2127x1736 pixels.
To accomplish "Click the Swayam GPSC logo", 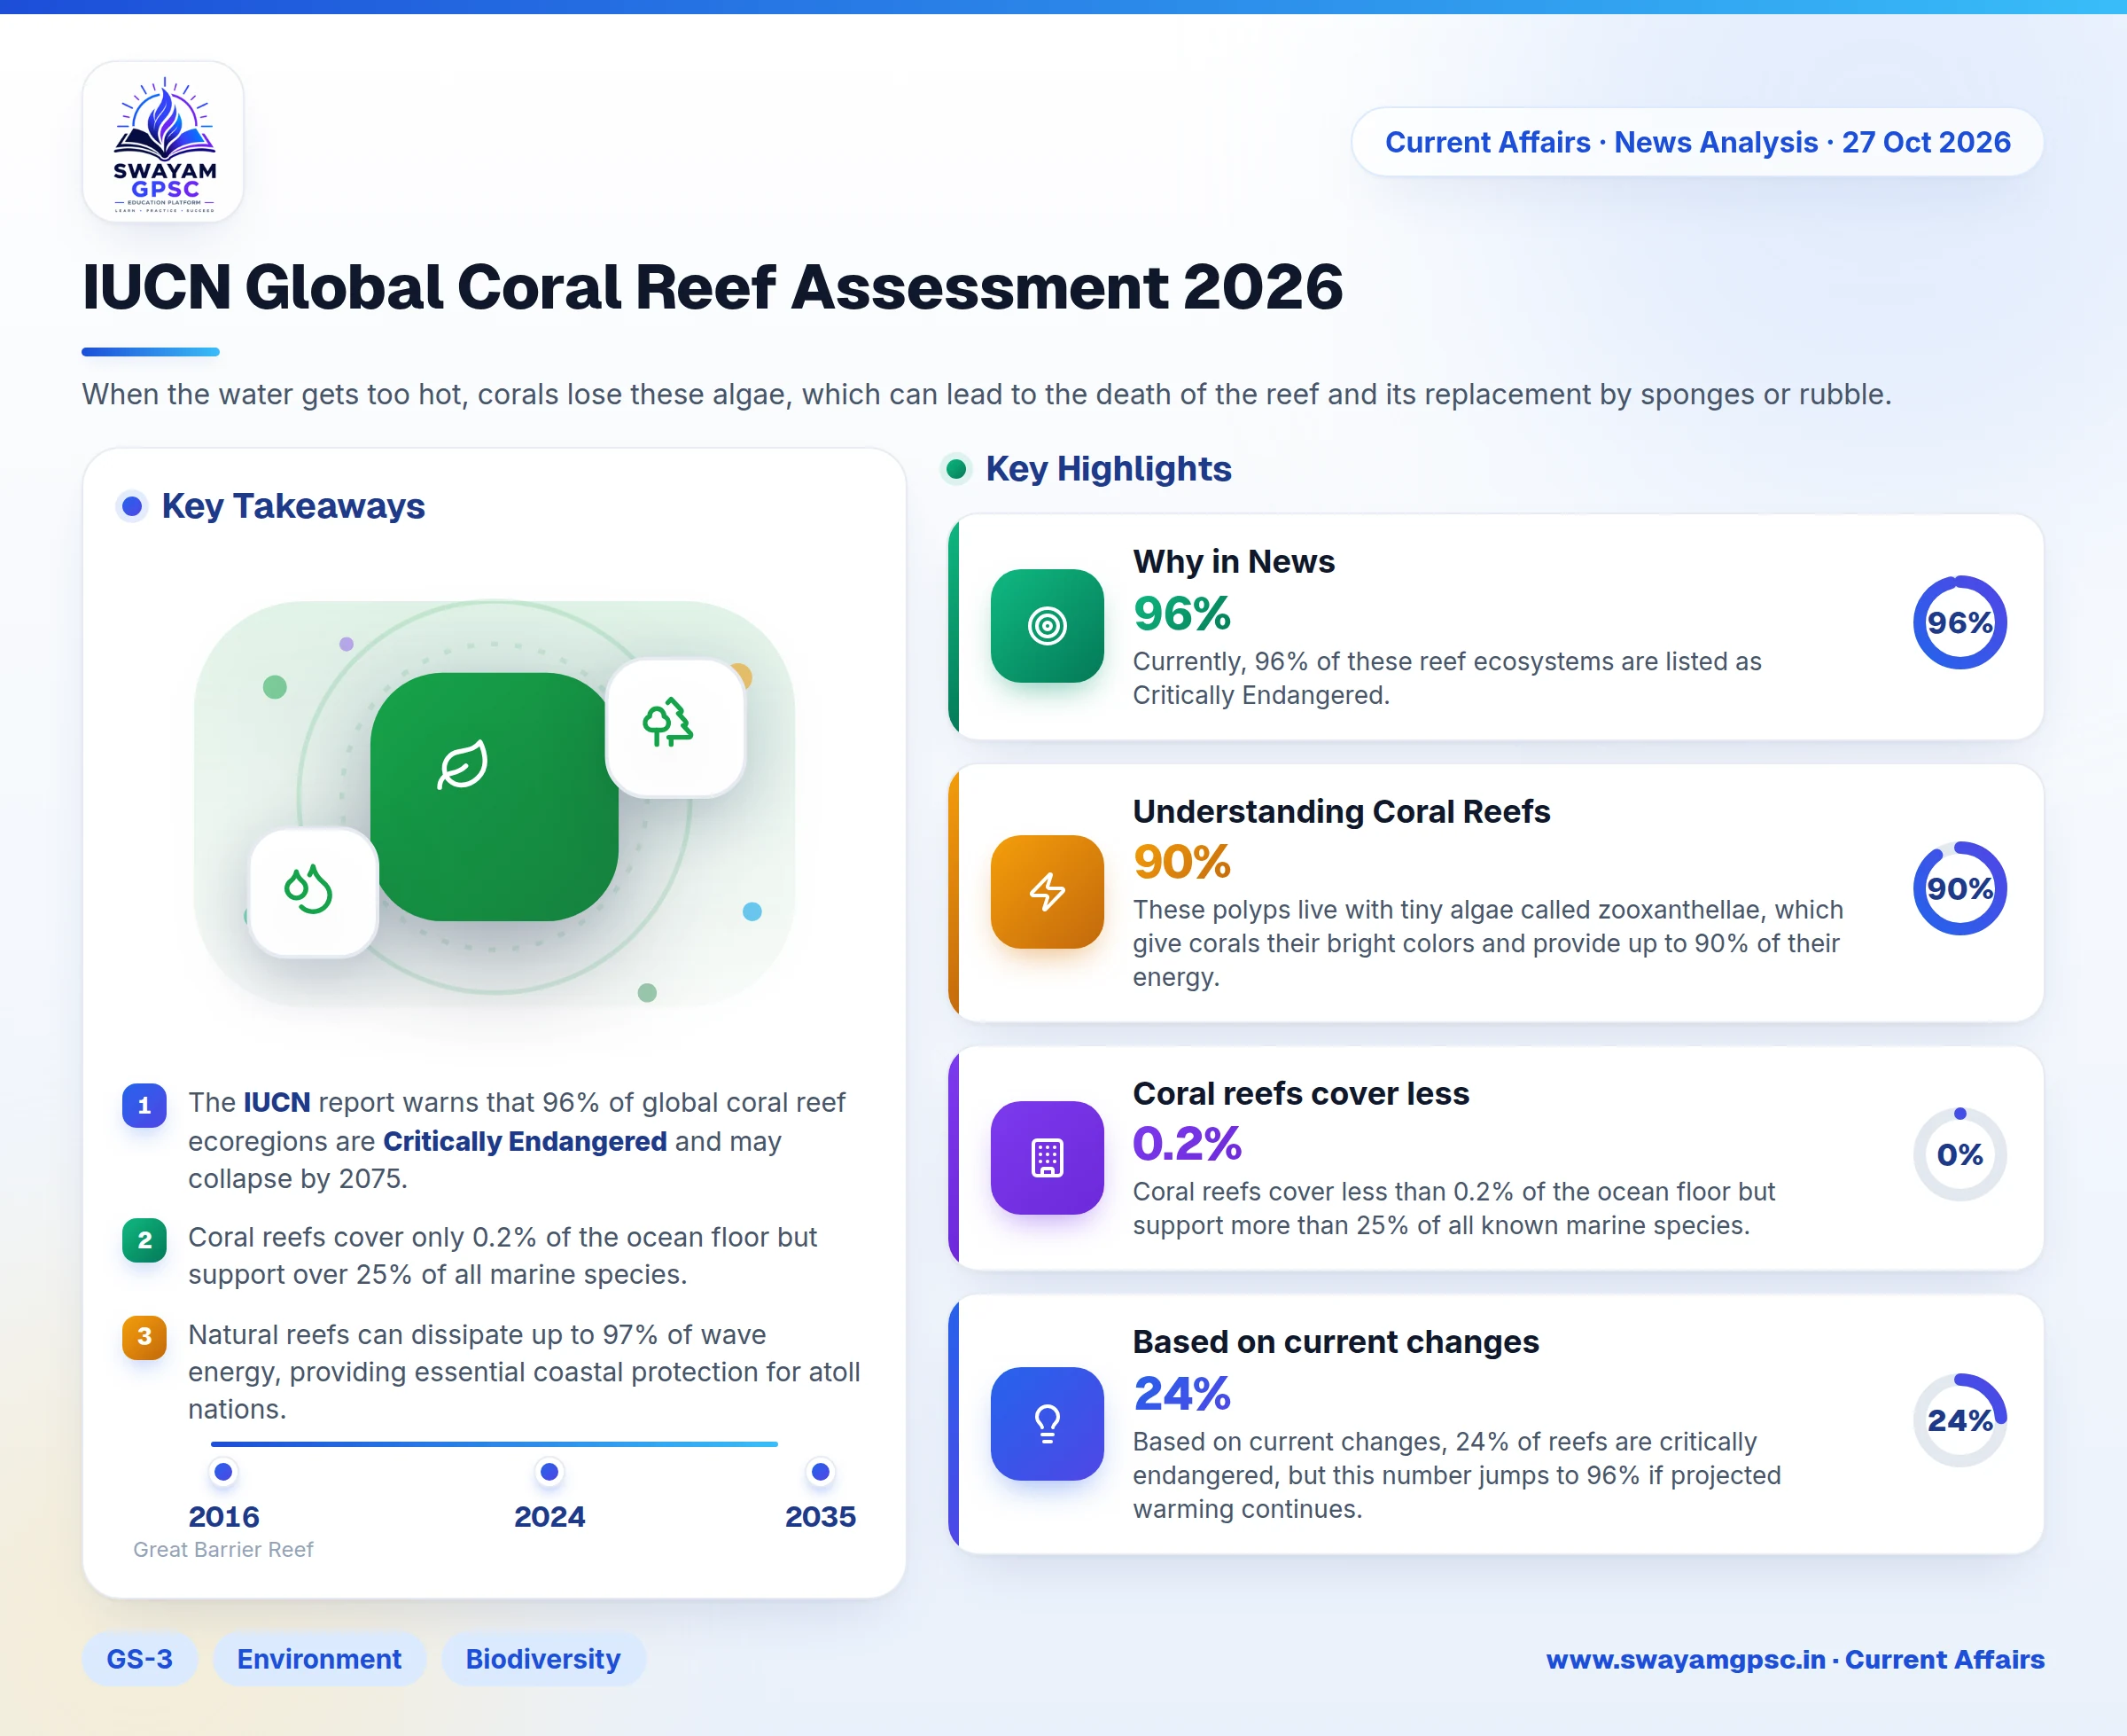I will 163,142.
